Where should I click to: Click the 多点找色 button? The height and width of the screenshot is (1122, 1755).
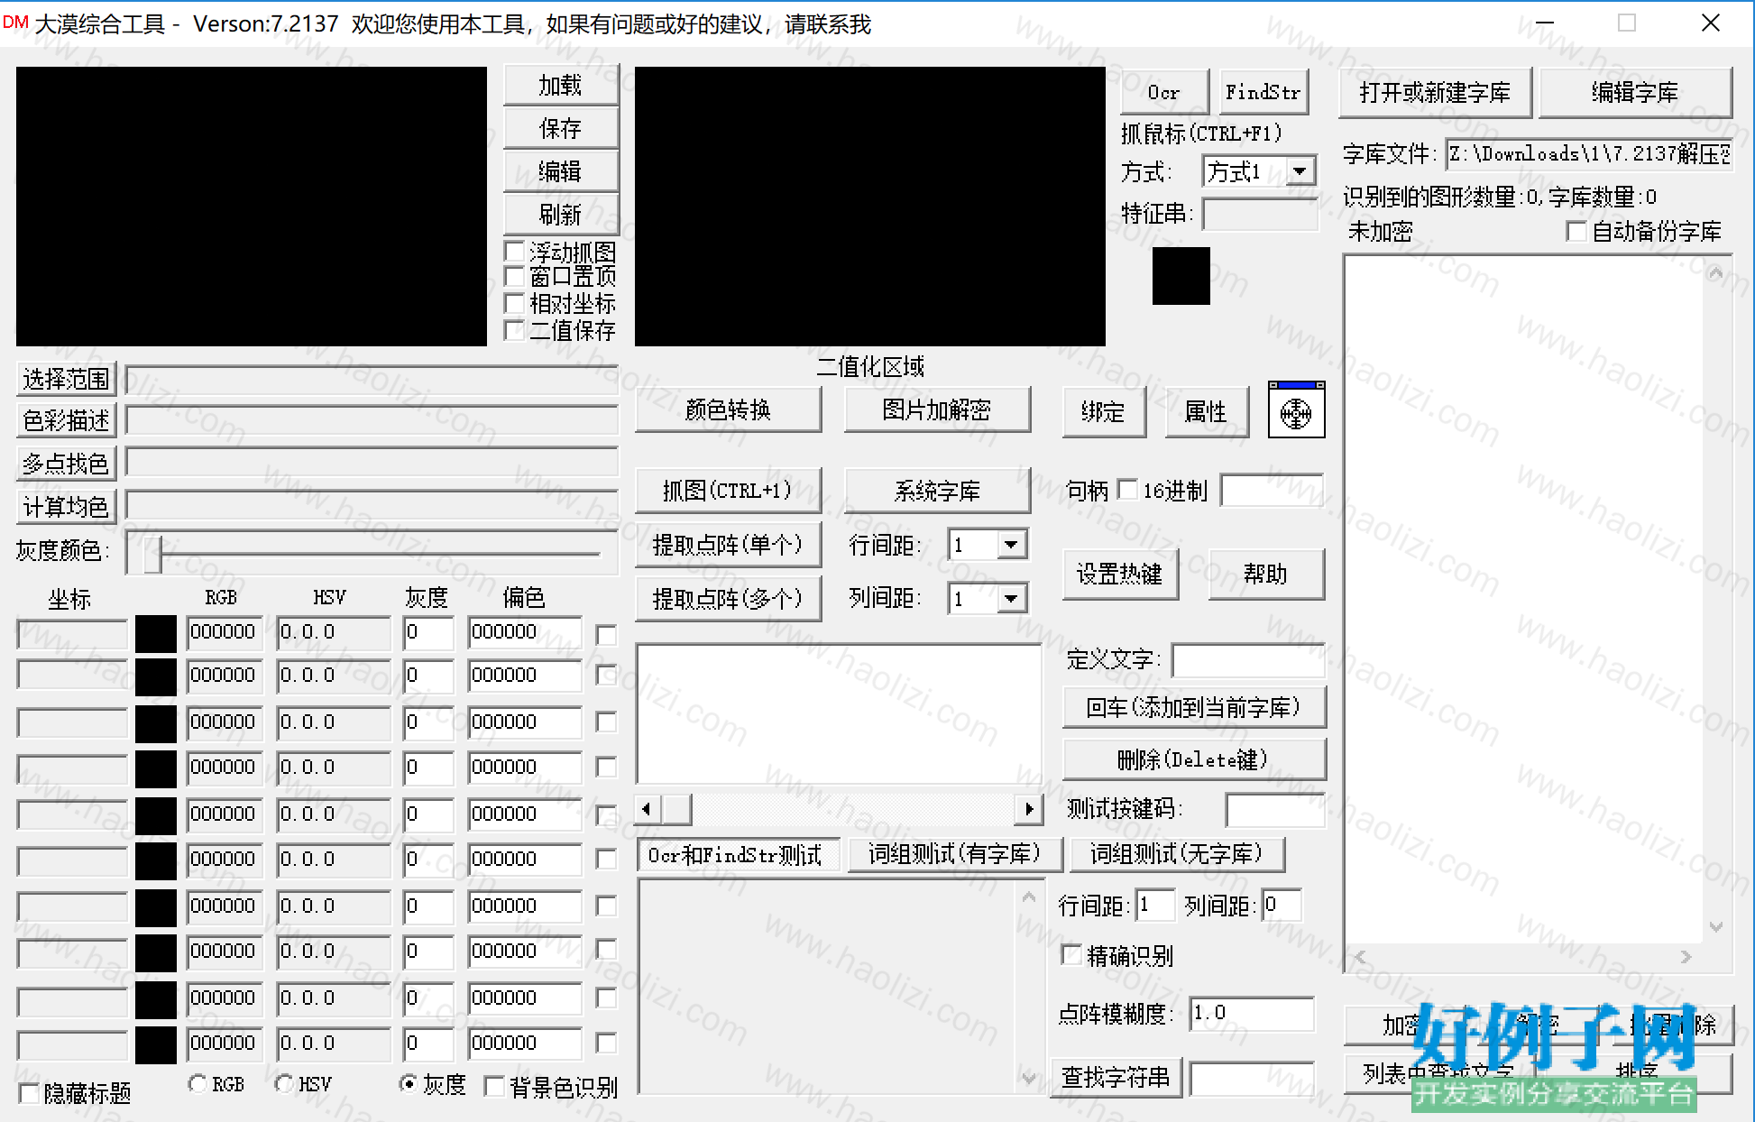[67, 464]
